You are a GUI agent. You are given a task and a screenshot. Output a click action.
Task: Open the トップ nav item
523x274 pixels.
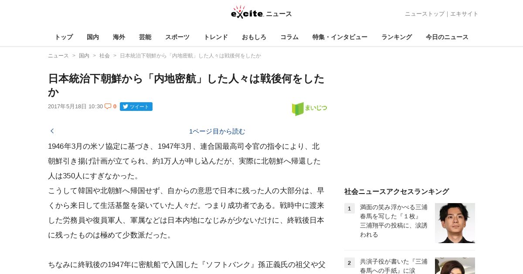coord(64,37)
